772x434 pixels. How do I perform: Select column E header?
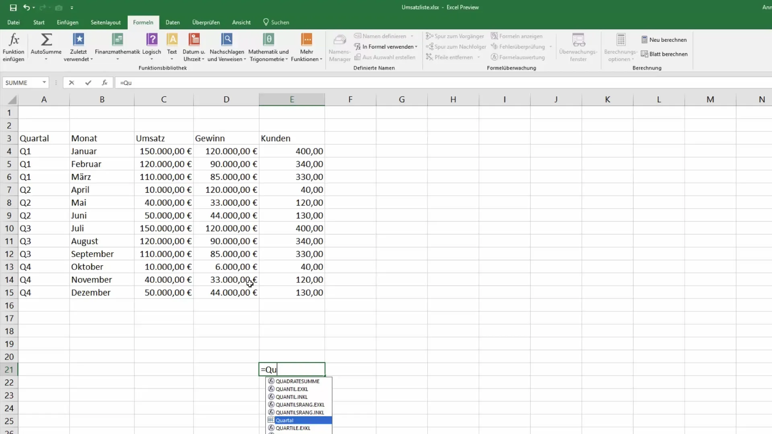(x=292, y=100)
